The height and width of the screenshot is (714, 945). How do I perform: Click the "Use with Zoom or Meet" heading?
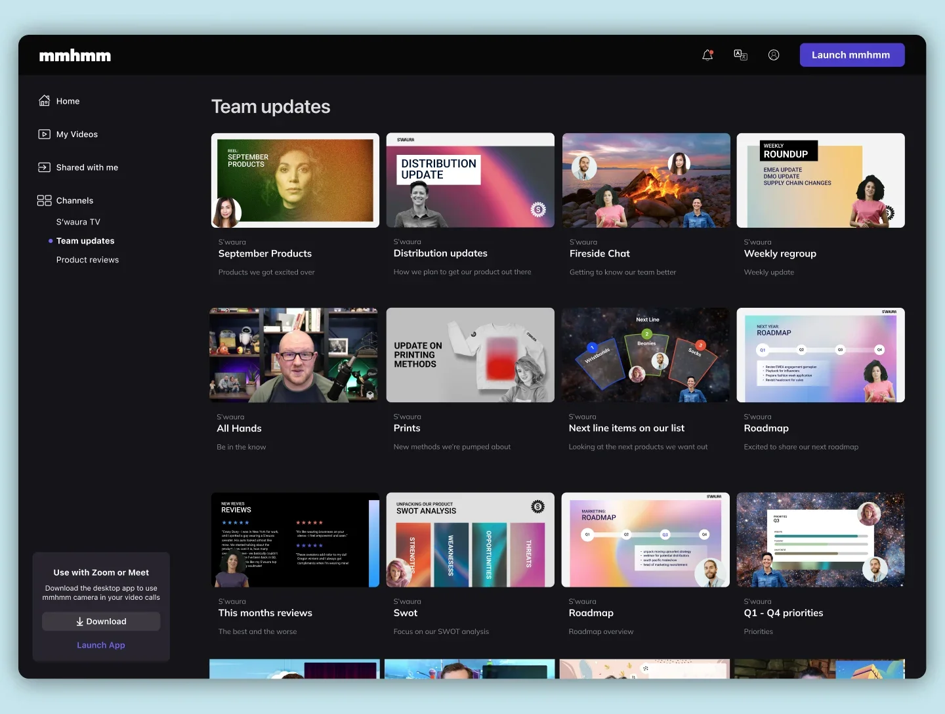(101, 573)
